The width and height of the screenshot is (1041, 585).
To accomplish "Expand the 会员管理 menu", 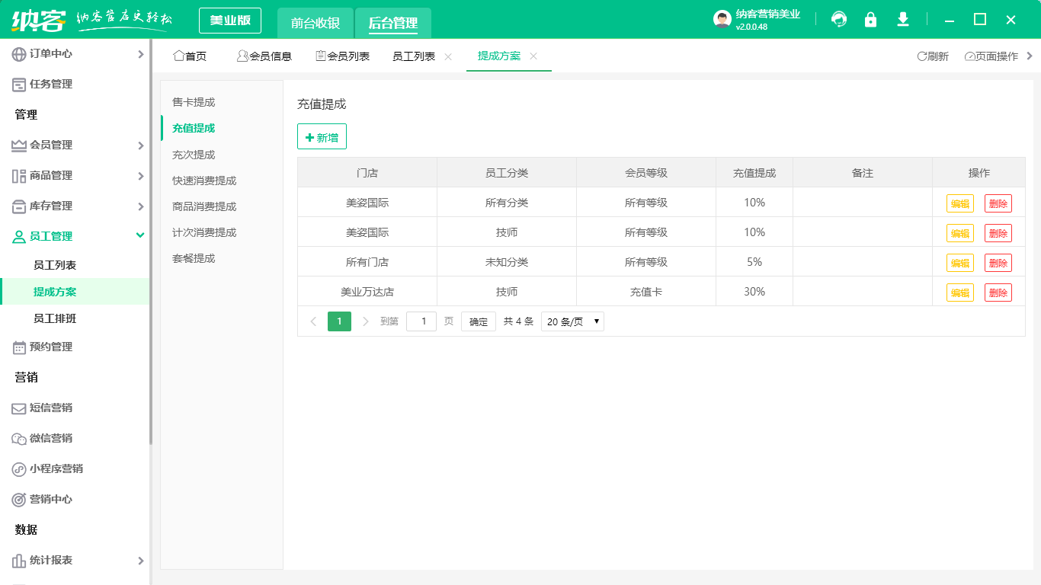I will [140, 145].
